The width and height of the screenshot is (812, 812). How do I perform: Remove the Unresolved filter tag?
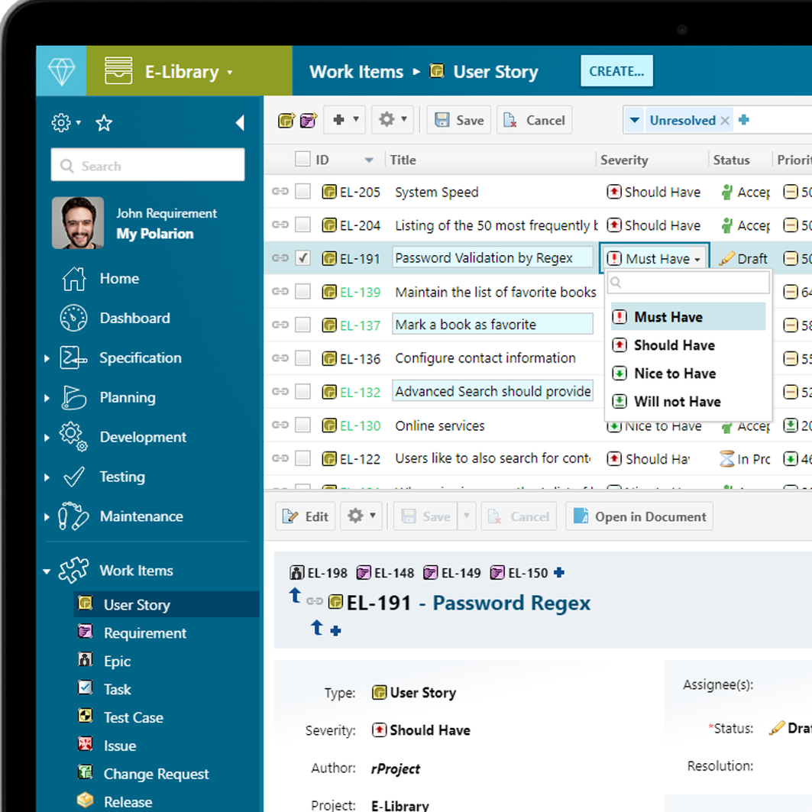click(724, 121)
